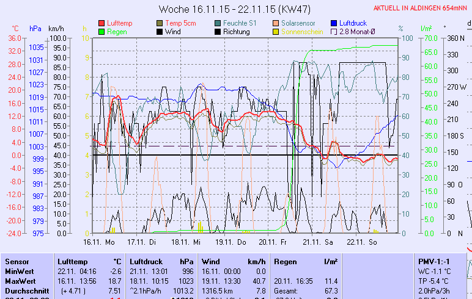Click the red Lufttemp legend swatch
Screen dimensions: 472x299
[x=101, y=23]
